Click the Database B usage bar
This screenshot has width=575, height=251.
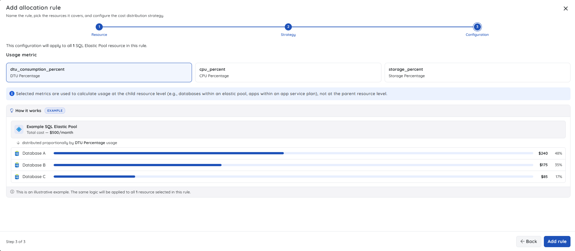(293, 165)
